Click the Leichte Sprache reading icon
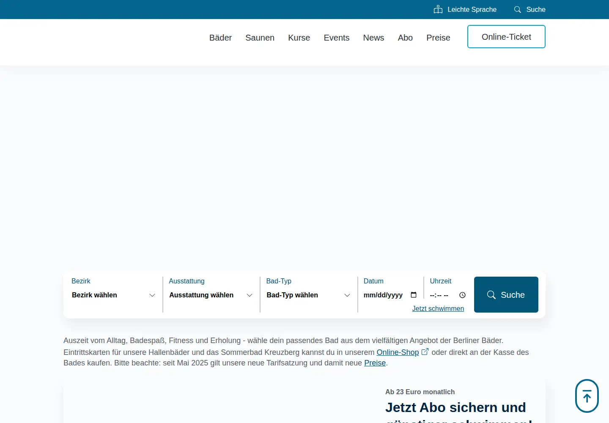The image size is (609, 423). [438, 9]
